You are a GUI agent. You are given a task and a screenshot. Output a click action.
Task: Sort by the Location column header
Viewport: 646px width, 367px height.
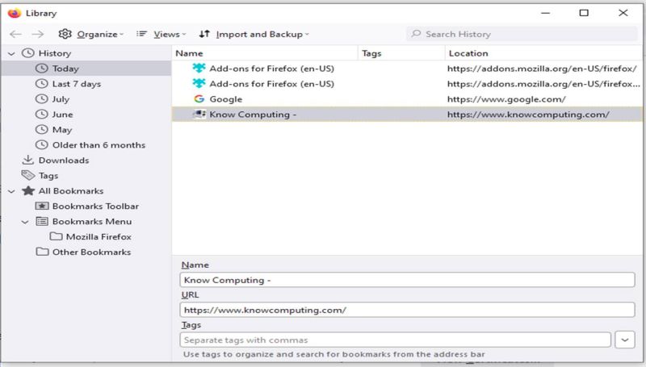[543, 53]
